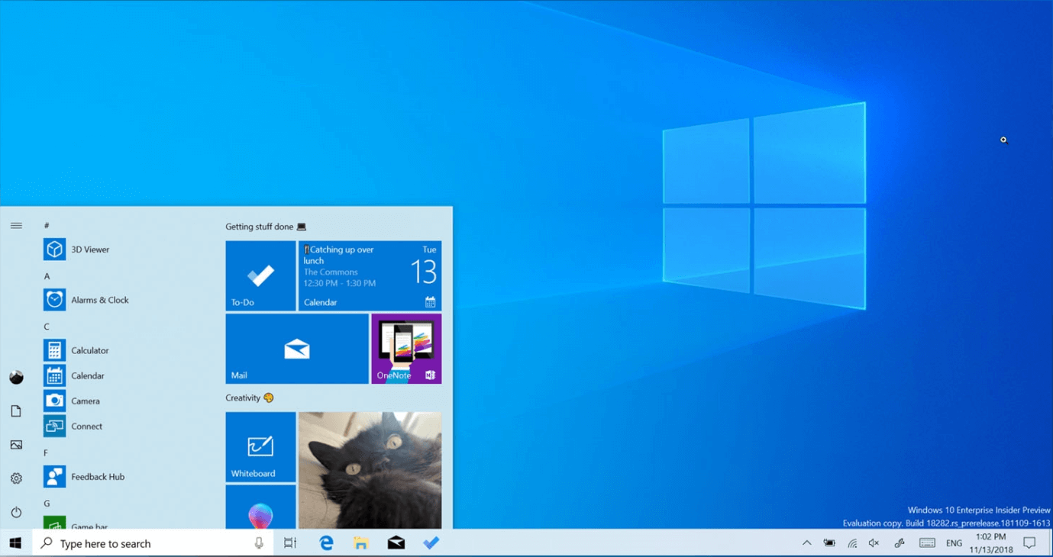Click the letter G header

(x=47, y=504)
